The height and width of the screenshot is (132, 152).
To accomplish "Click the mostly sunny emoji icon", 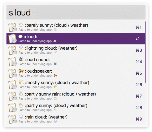I will coord(21,82).
